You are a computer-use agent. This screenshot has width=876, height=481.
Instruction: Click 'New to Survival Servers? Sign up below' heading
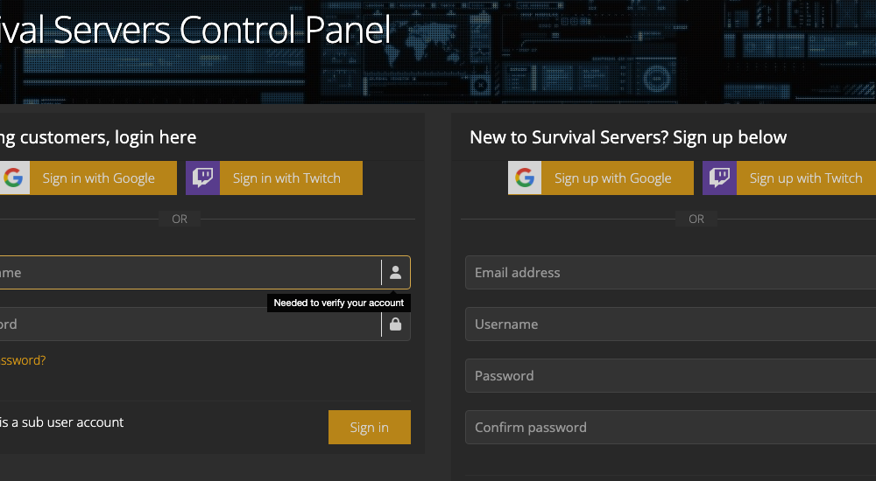point(628,137)
